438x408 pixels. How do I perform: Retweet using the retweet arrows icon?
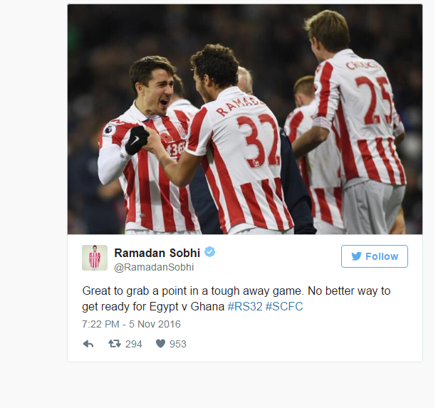[x=115, y=343]
